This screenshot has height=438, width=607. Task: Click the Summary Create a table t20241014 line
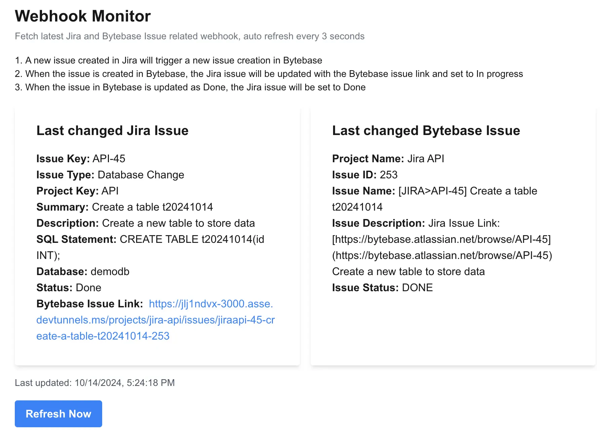tap(125, 207)
